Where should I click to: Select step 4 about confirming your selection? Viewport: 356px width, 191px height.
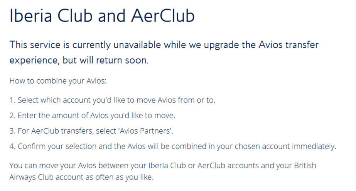click(x=173, y=147)
